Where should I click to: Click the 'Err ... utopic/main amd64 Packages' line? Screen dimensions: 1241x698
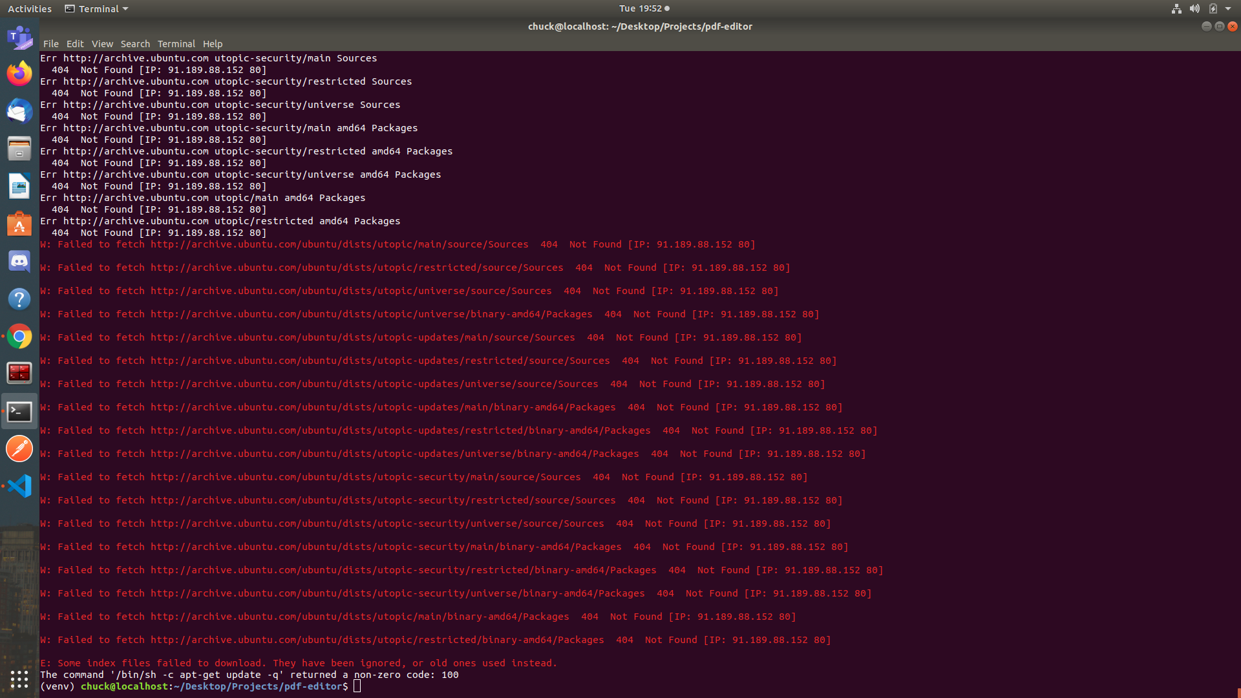[x=203, y=198]
